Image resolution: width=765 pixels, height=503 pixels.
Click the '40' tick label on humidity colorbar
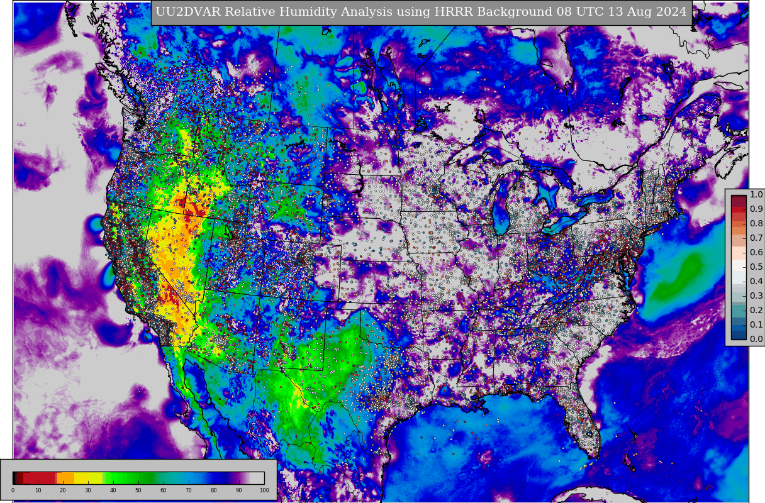coord(113,490)
